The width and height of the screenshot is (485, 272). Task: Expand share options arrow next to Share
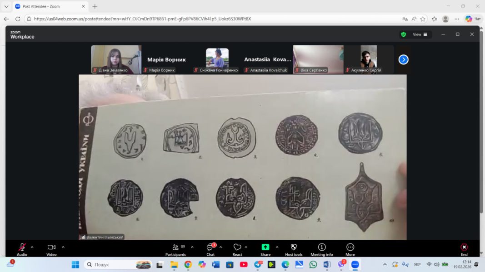[x=277, y=247]
